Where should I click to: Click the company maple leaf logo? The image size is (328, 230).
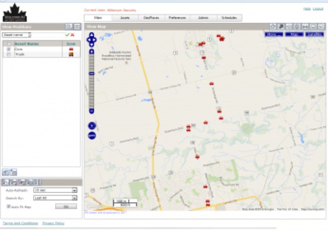pos(15,13)
